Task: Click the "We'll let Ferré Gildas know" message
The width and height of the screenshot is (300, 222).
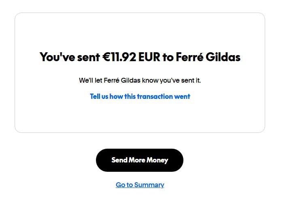Action: (140, 80)
